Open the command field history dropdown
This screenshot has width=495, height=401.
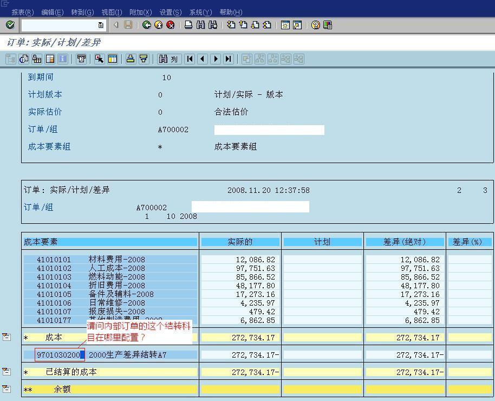pos(101,25)
